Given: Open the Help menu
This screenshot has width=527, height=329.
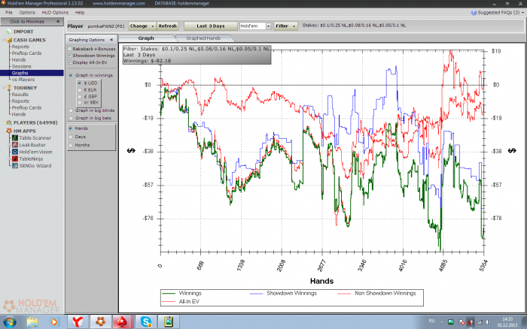Looking at the screenshot, I should point(80,13).
